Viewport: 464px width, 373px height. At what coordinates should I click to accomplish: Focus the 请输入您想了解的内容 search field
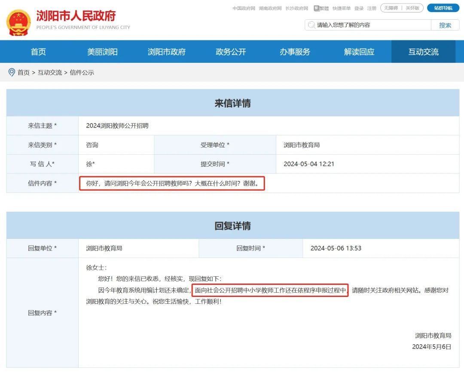pyautogui.click(x=368, y=25)
